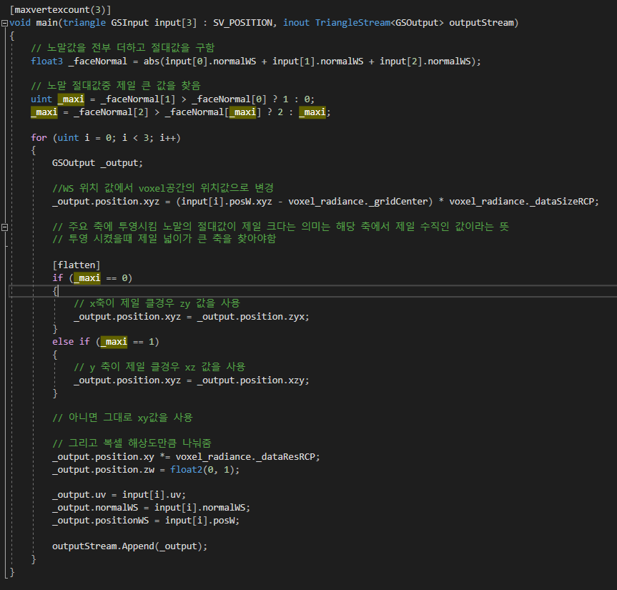This screenshot has height=590, width=617.
Task: Click 'SV_POSITION' semantic in the signature
Action: coord(242,23)
